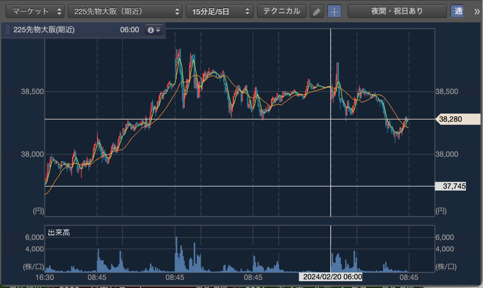Screen dimensions: 483x288
Task: Click the partially visible 通 button
Action: pyautogui.click(x=457, y=11)
